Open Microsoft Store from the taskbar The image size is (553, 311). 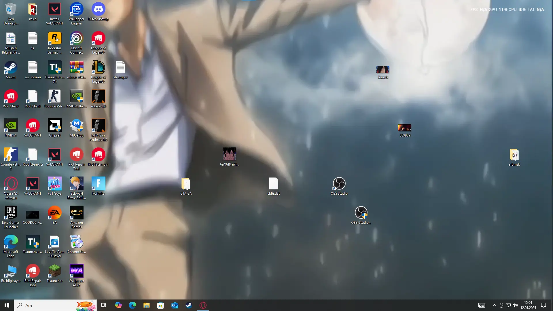(x=160, y=305)
